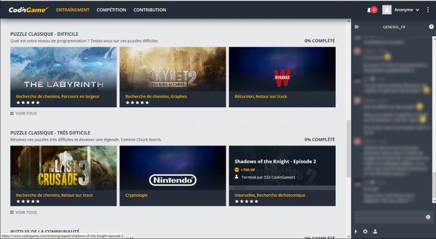Click the PUZZLE CLASSIQUE - TRÈS DIFFICILE heading

point(50,133)
